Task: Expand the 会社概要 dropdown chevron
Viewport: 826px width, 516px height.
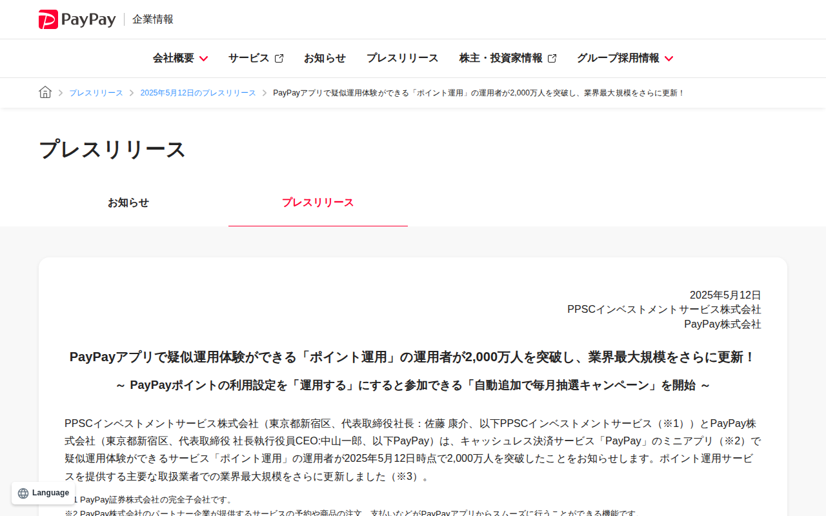Action: click(x=203, y=59)
